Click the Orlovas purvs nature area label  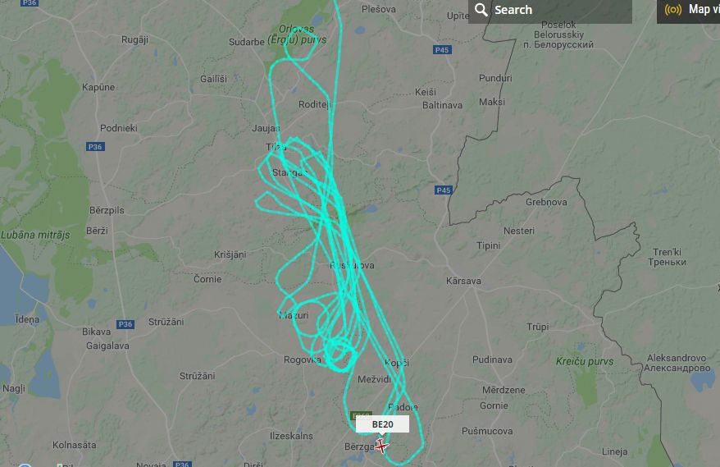tap(297, 34)
